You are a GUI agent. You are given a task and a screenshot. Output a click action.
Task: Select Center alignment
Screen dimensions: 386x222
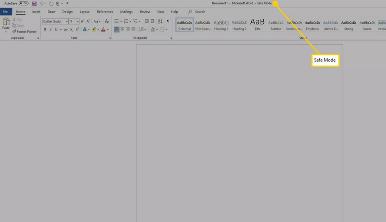[122, 29]
